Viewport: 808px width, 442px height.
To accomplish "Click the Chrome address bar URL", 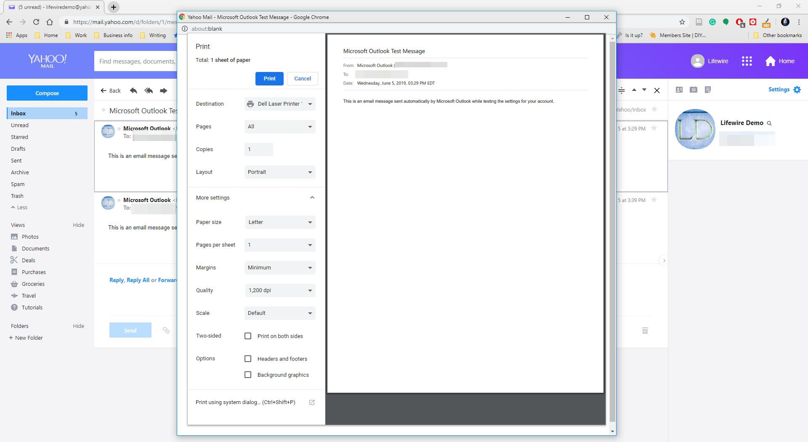I will pos(125,22).
